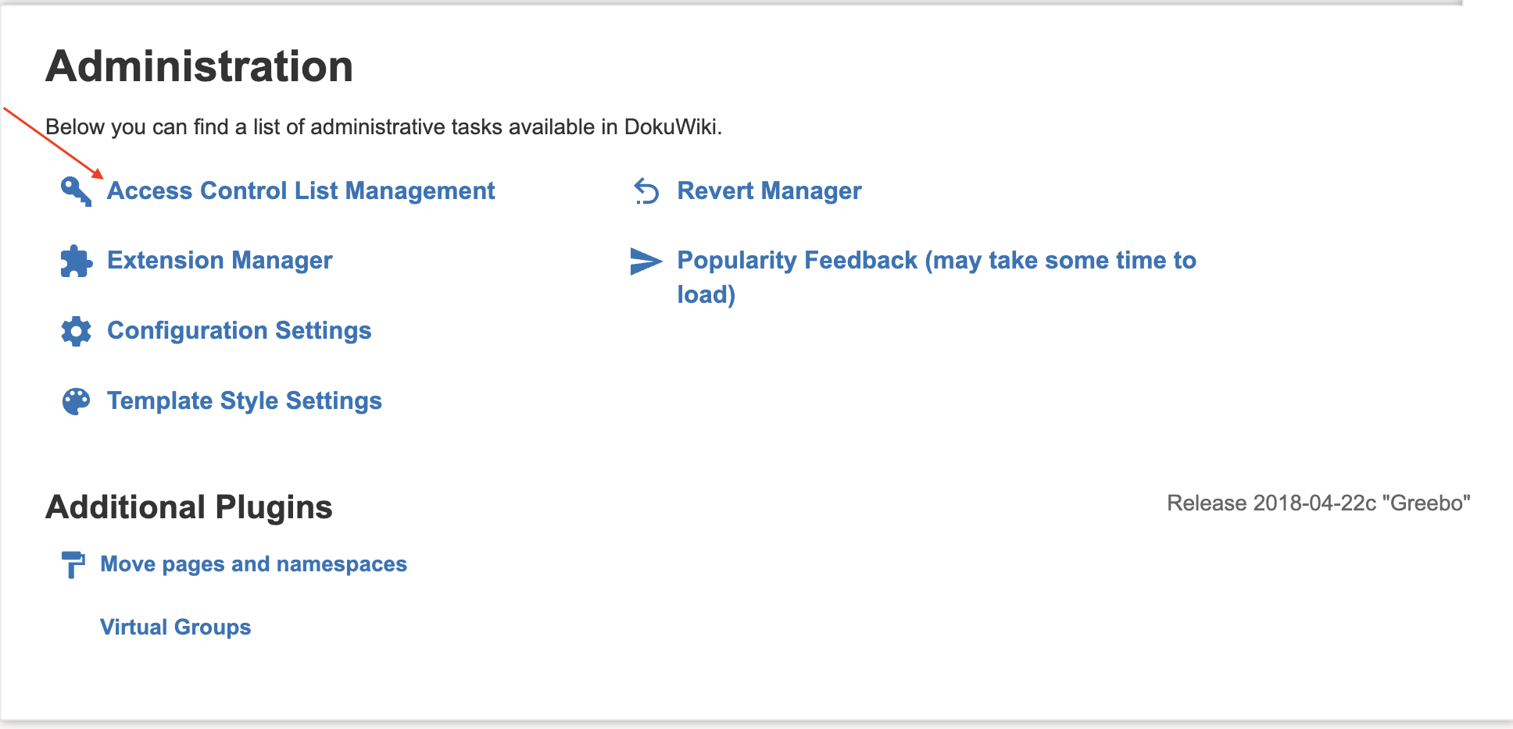This screenshot has width=1513, height=729.
Task: Click the DokuWiki administrative tasks description text
Action: (383, 127)
